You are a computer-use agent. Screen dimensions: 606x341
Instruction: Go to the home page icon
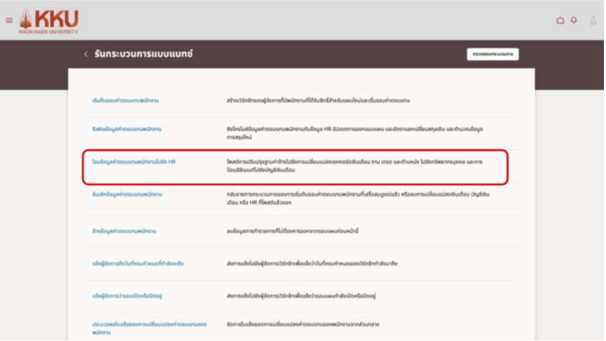click(x=560, y=20)
